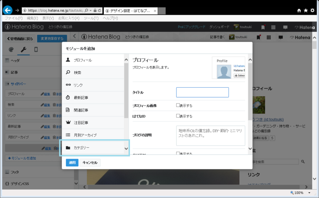Click +モジュールを追加 link
Screen dimensions: 319x198
[22, 158]
